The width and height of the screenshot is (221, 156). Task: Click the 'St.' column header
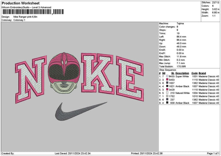coord(173,73)
